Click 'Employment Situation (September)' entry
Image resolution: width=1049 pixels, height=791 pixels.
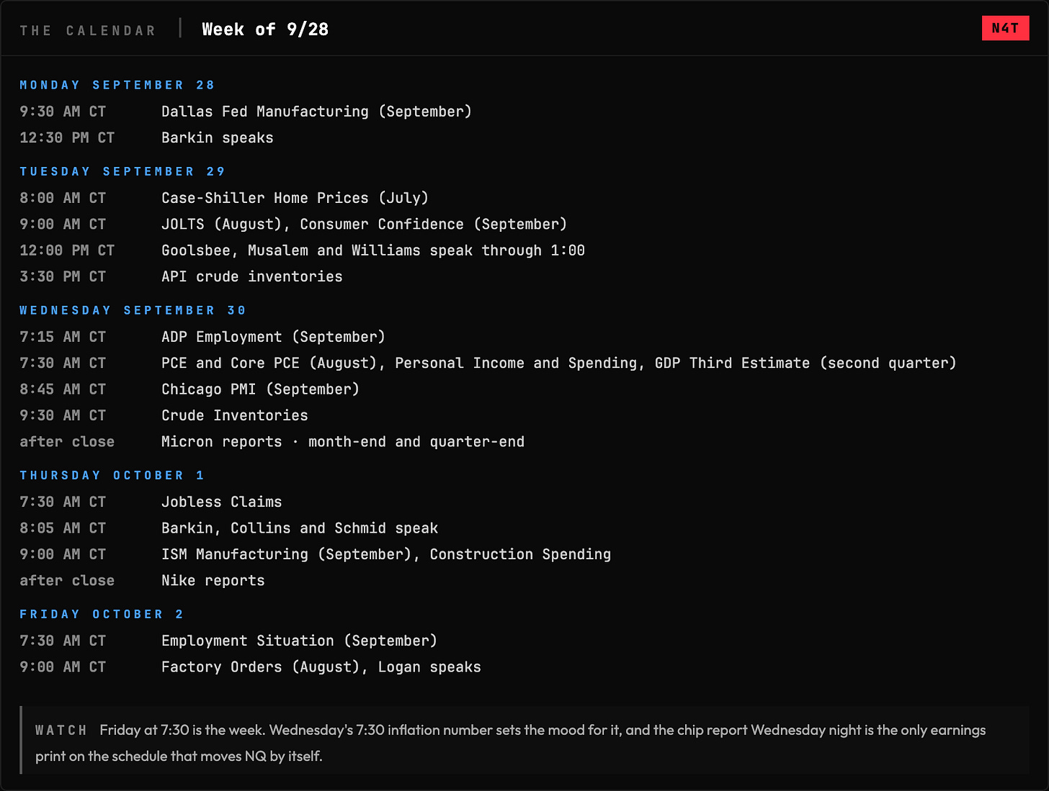(299, 641)
